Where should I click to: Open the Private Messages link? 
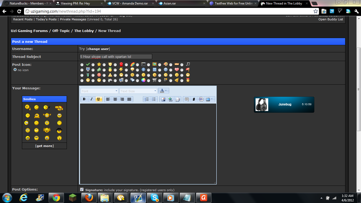(73, 19)
